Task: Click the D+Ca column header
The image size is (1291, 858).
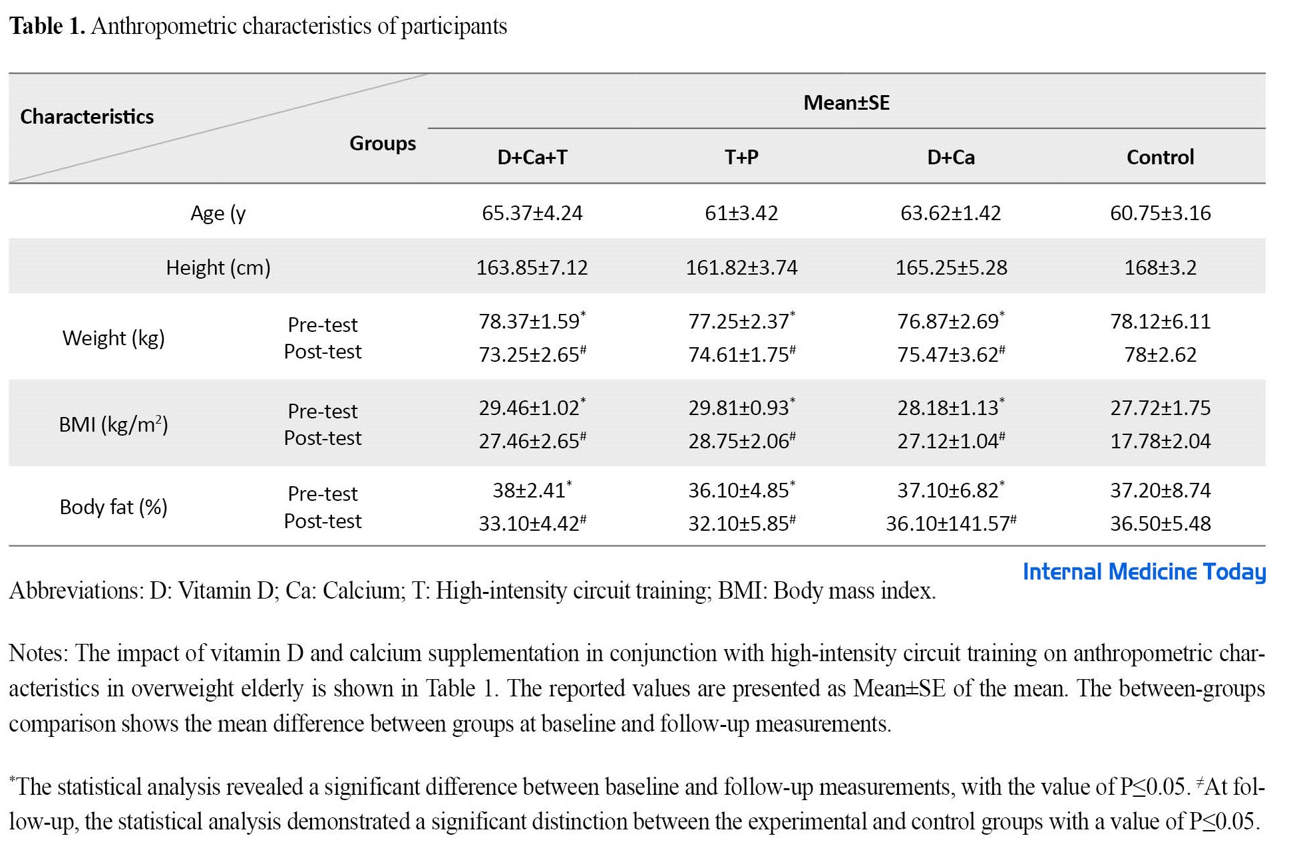Action: 951,157
